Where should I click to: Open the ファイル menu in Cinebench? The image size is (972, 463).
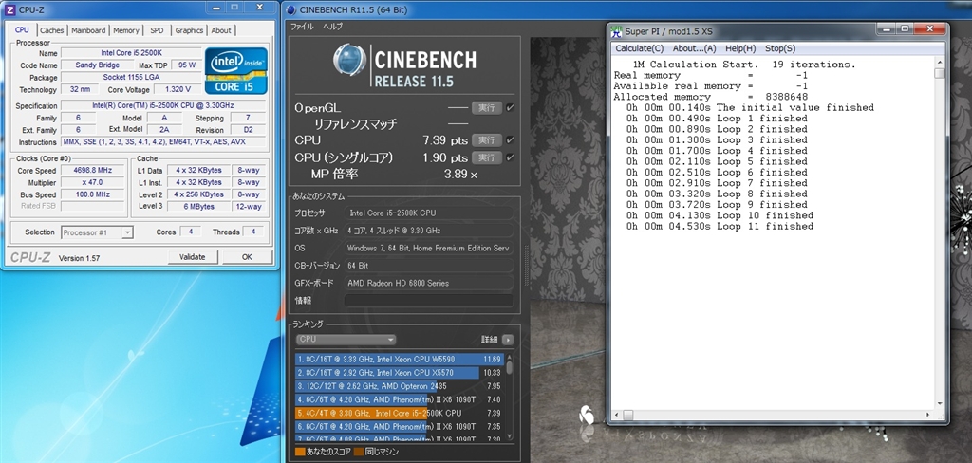point(302,27)
